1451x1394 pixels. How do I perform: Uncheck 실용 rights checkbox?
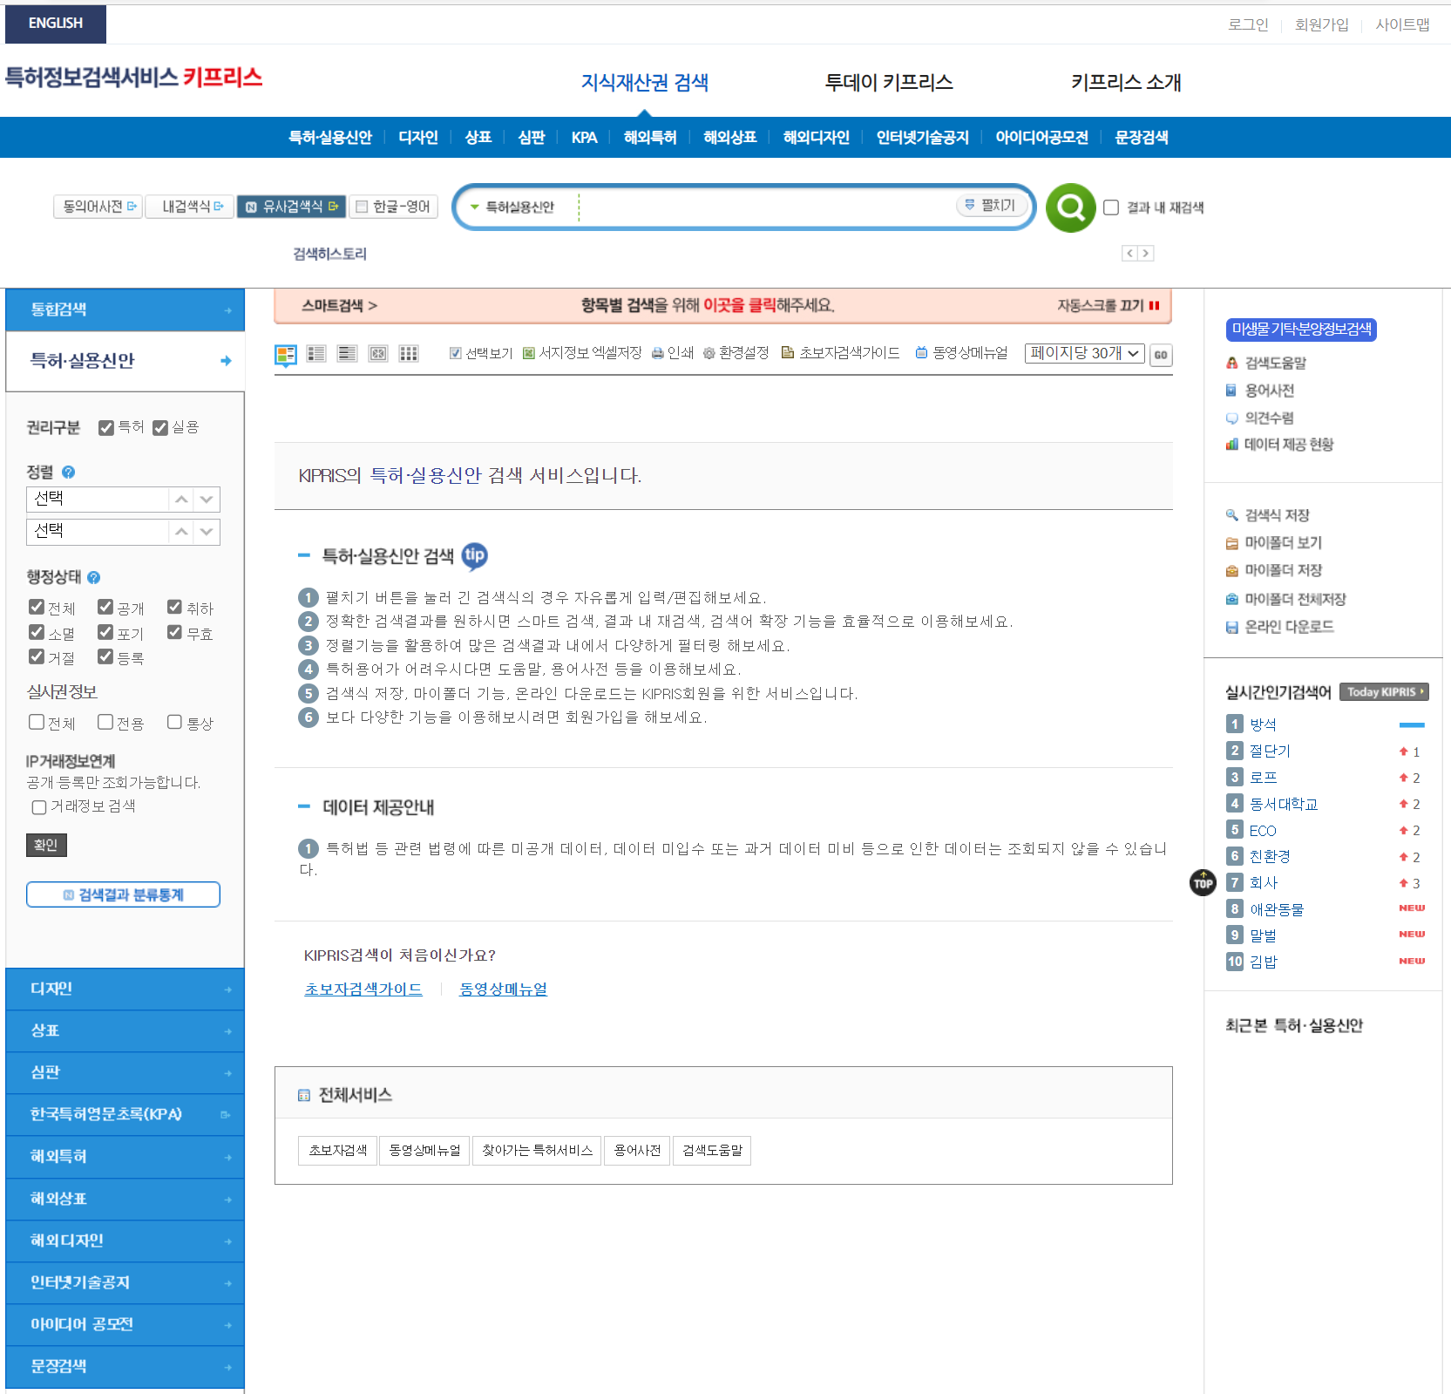pos(160,427)
